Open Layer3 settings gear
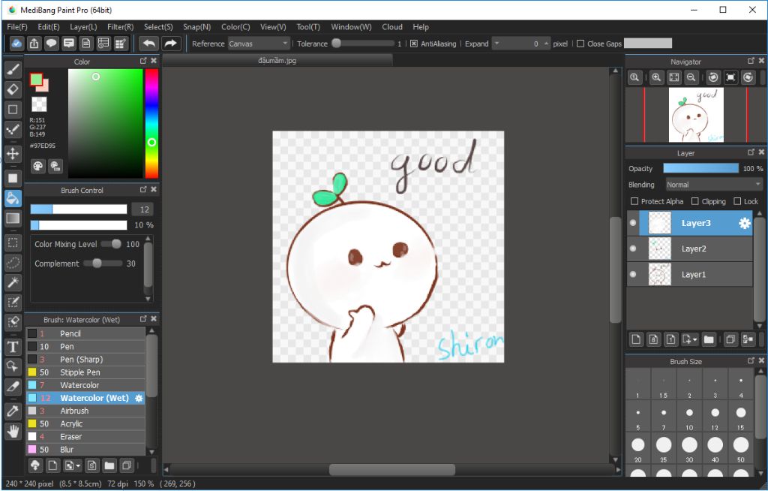768x491 pixels. tap(745, 224)
